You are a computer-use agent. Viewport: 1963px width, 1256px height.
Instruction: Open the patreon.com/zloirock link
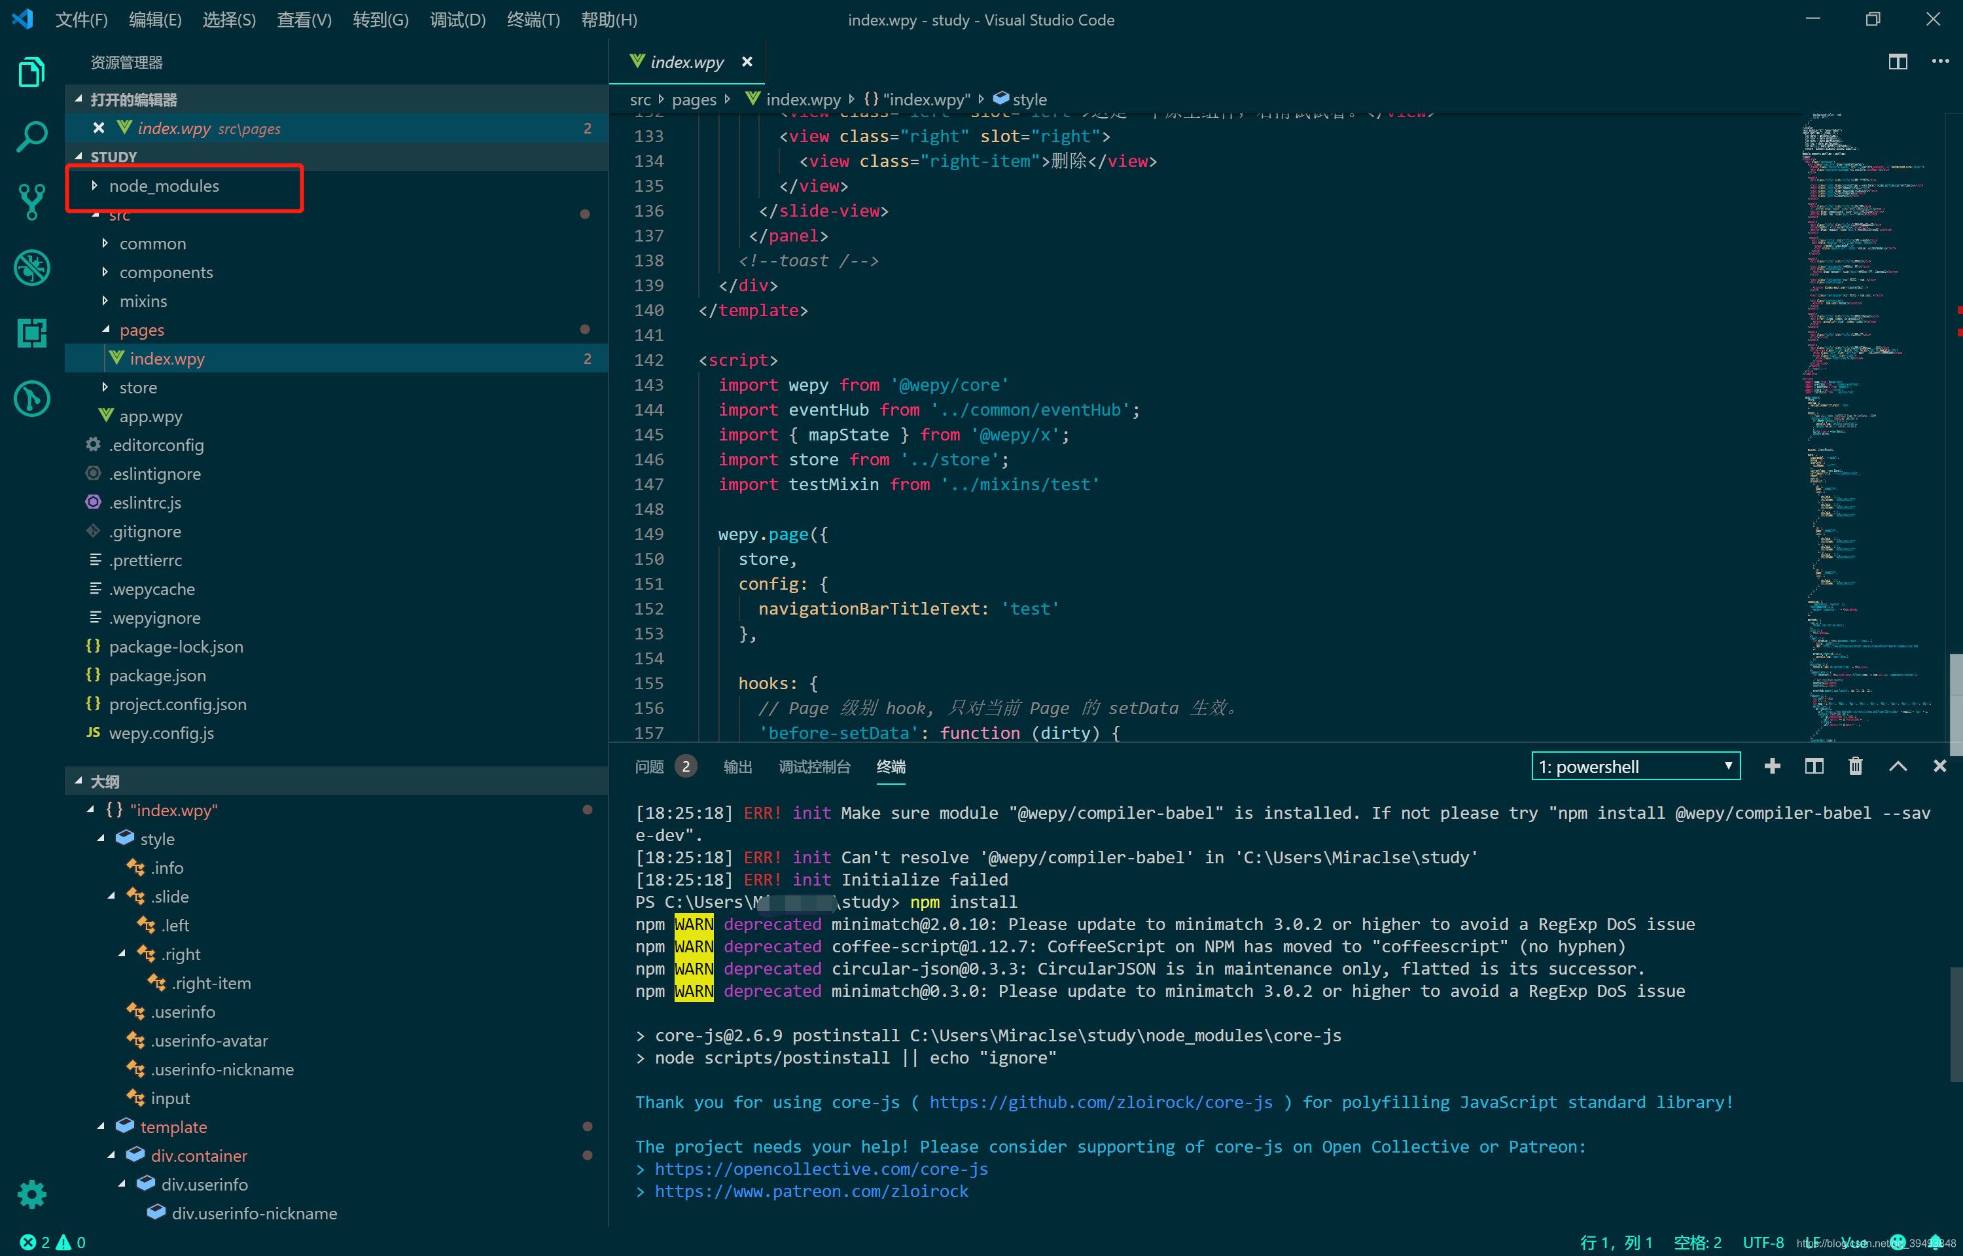pos(811,1192)
